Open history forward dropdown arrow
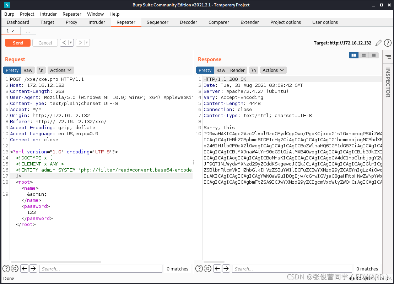Image resolution: width=394 pixels, height=284 pixels. pyautogui.click(x=87, y=43)
